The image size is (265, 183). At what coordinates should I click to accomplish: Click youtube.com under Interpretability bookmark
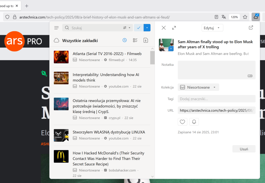[119, 86]
